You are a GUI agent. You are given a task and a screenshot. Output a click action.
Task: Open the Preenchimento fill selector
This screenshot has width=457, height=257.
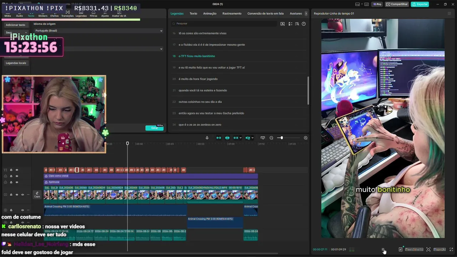coord(414,250)
